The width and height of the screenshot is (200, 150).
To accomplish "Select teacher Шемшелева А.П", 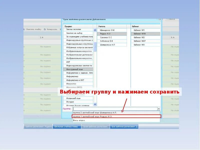I will pyautogui.click(x=112, y=45).
